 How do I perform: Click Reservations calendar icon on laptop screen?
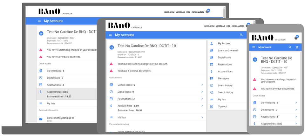click(40, 85)
